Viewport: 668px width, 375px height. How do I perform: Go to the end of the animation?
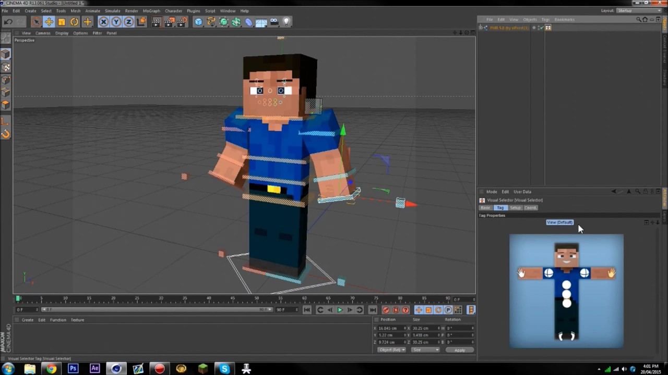click(x=373, y=310)
